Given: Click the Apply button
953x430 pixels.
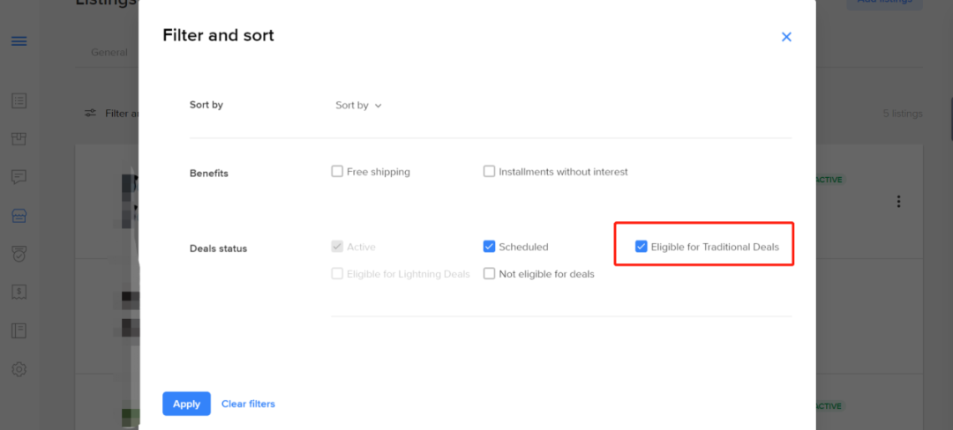Looking at the screenshot, I should 186,404.
